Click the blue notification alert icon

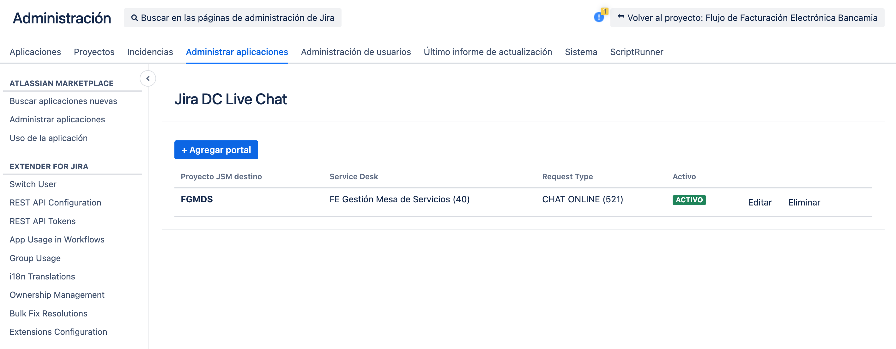599,17
